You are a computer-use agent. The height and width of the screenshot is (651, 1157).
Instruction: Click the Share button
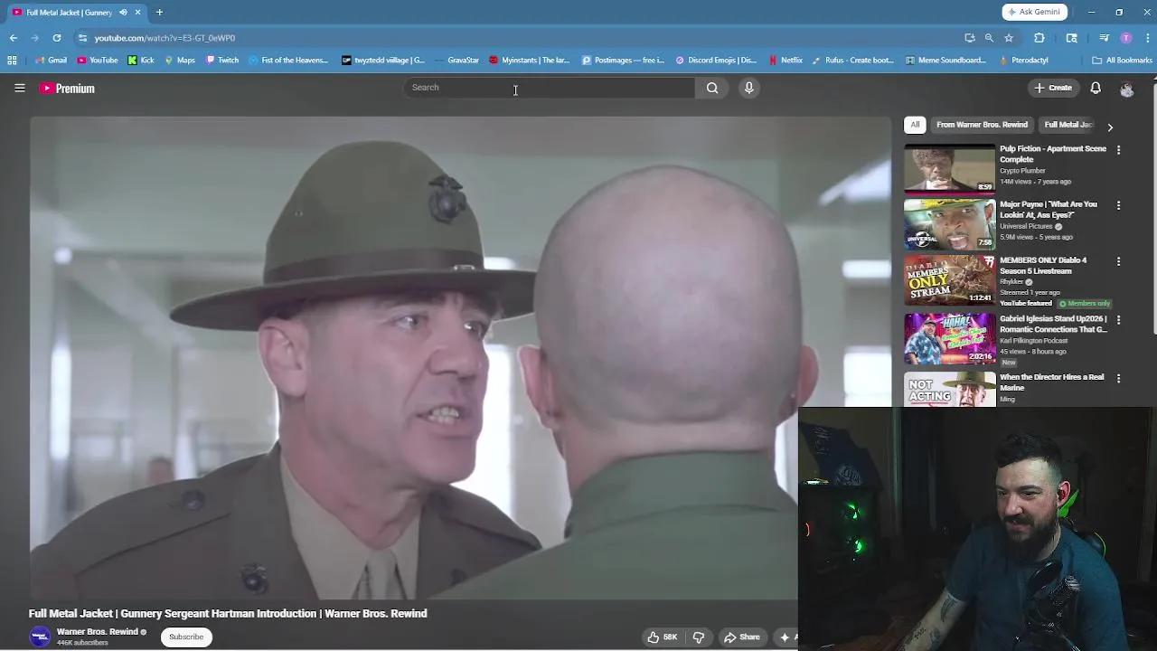(x=742, y=637)
